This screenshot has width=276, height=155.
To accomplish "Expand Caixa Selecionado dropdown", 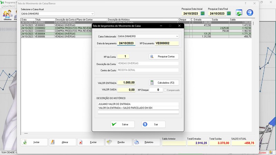I will pyautogui.click(x=177, y=37).
